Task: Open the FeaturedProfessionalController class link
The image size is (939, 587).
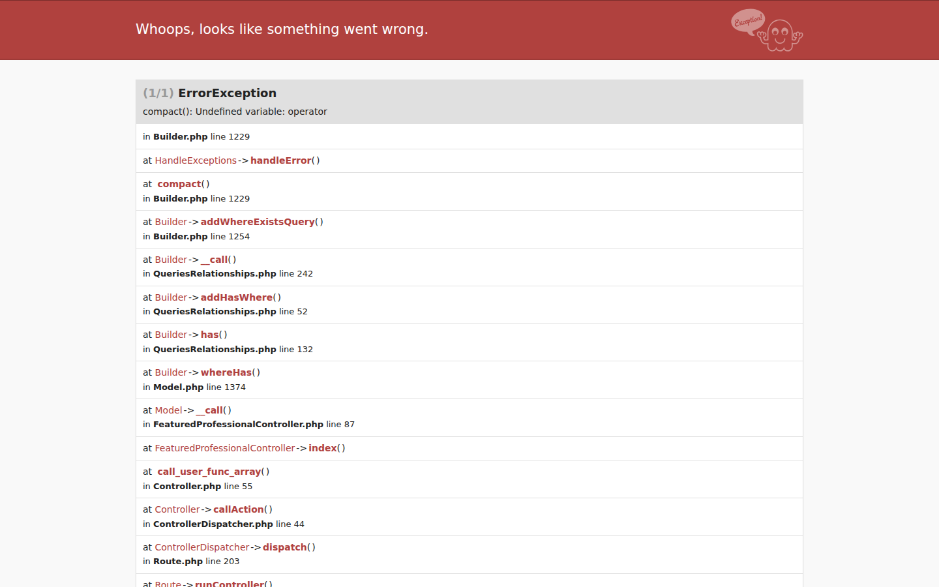Action: 224,448
